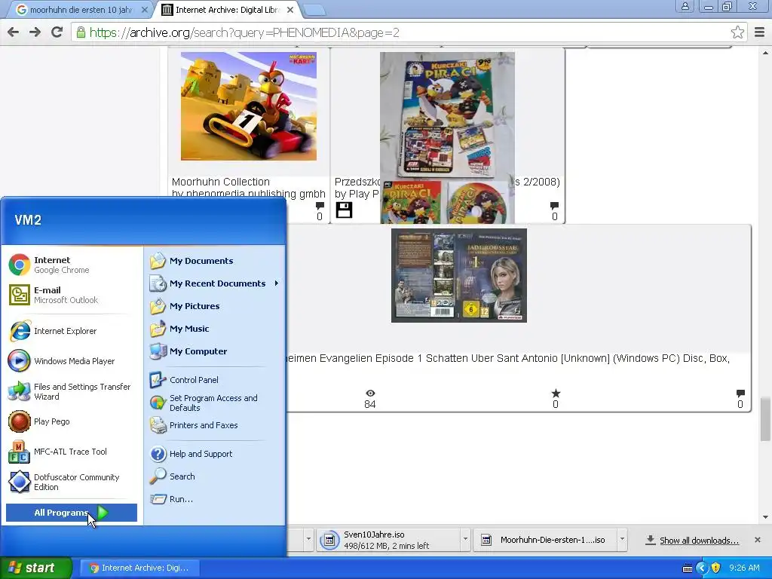772x579 pixels.
Task: Open Help and Support
Action: (215, 454)
